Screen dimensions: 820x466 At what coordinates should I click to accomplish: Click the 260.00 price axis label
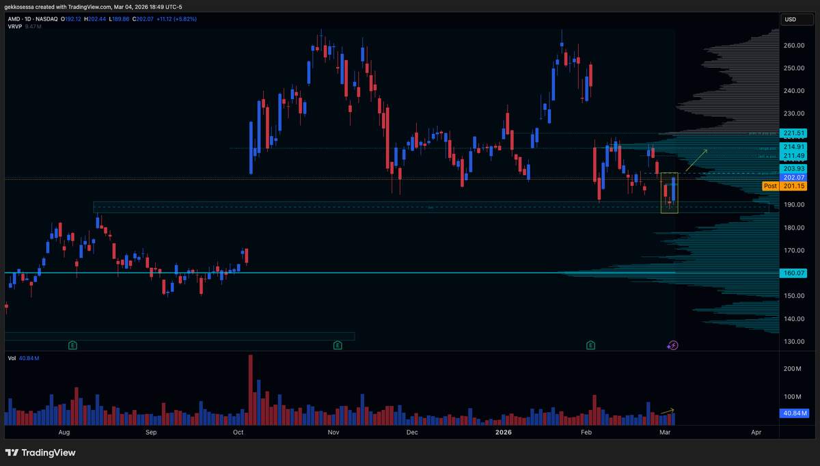pyautogui.click(x=793, y=46)
